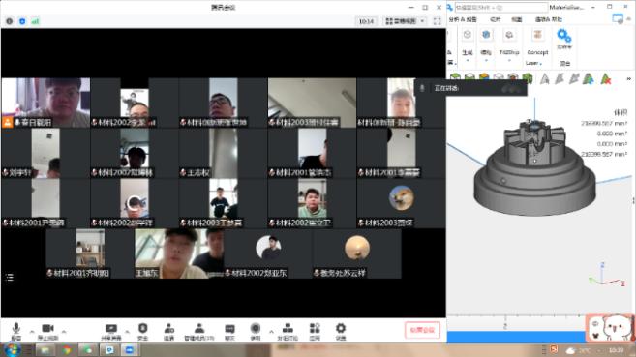The image size is (636, 357).
Task: Toggle the stop video camera button
Action: click(47, 332)
